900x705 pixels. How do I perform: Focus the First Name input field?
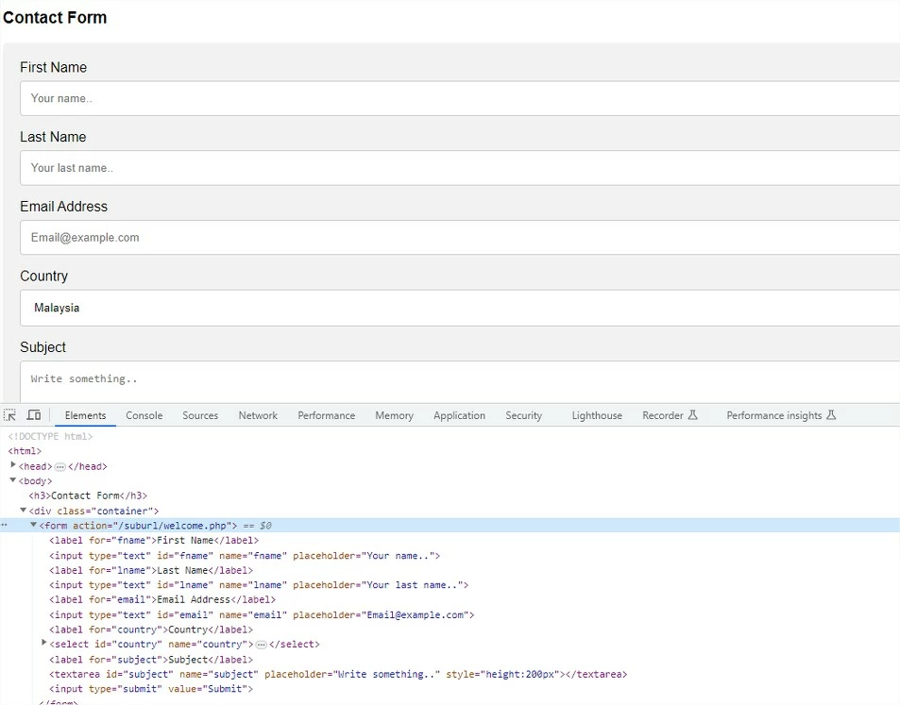point(460,98)
